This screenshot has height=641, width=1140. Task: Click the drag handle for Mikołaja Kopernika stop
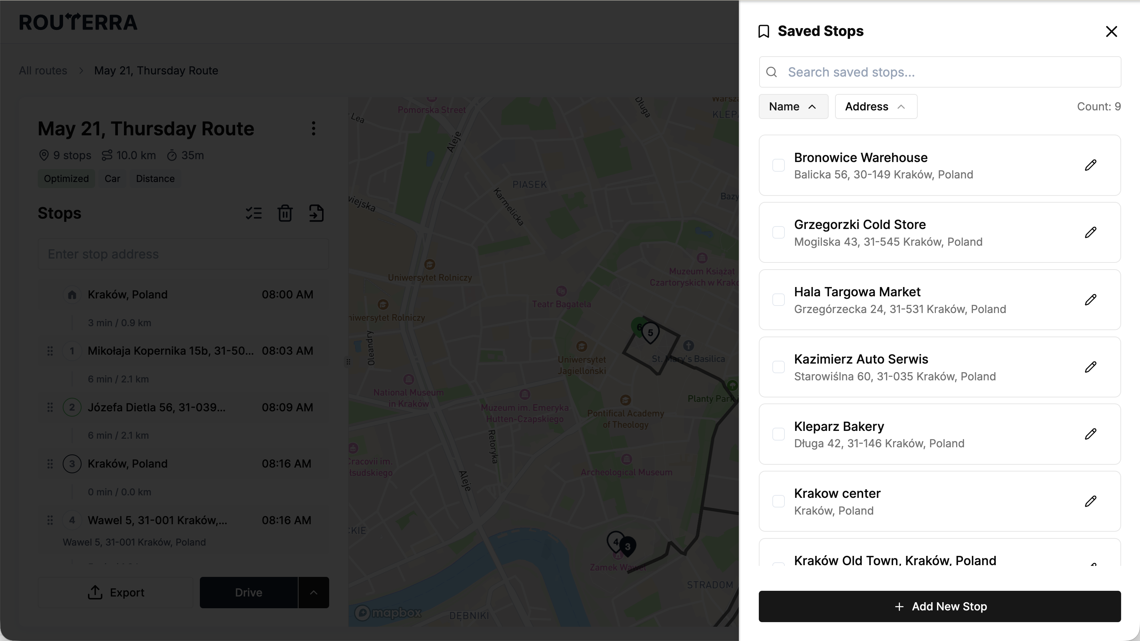50,351
